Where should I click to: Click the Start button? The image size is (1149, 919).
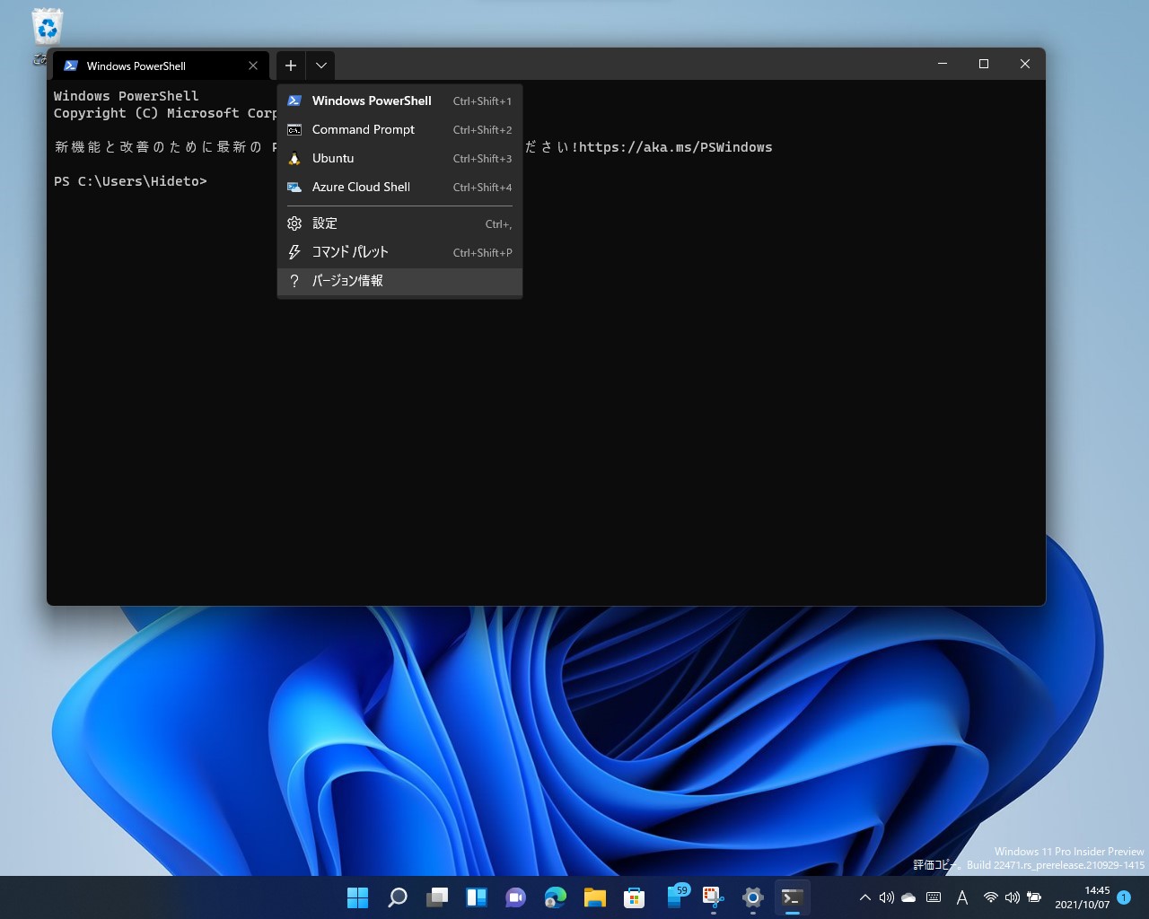click(357, 897)
